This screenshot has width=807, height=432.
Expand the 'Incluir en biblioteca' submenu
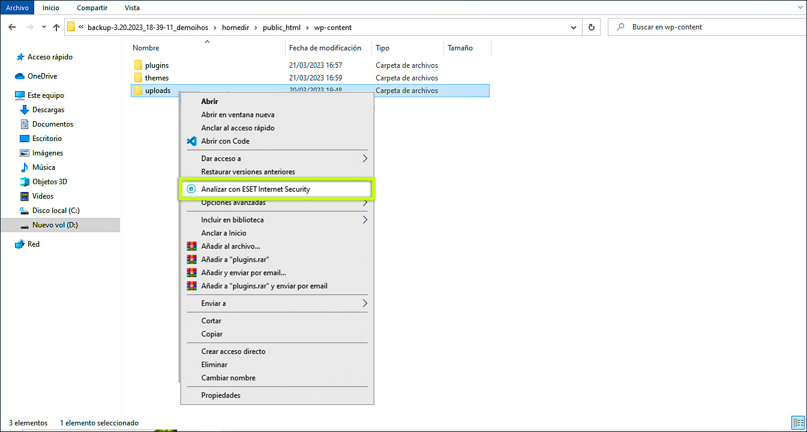[364, 220]
